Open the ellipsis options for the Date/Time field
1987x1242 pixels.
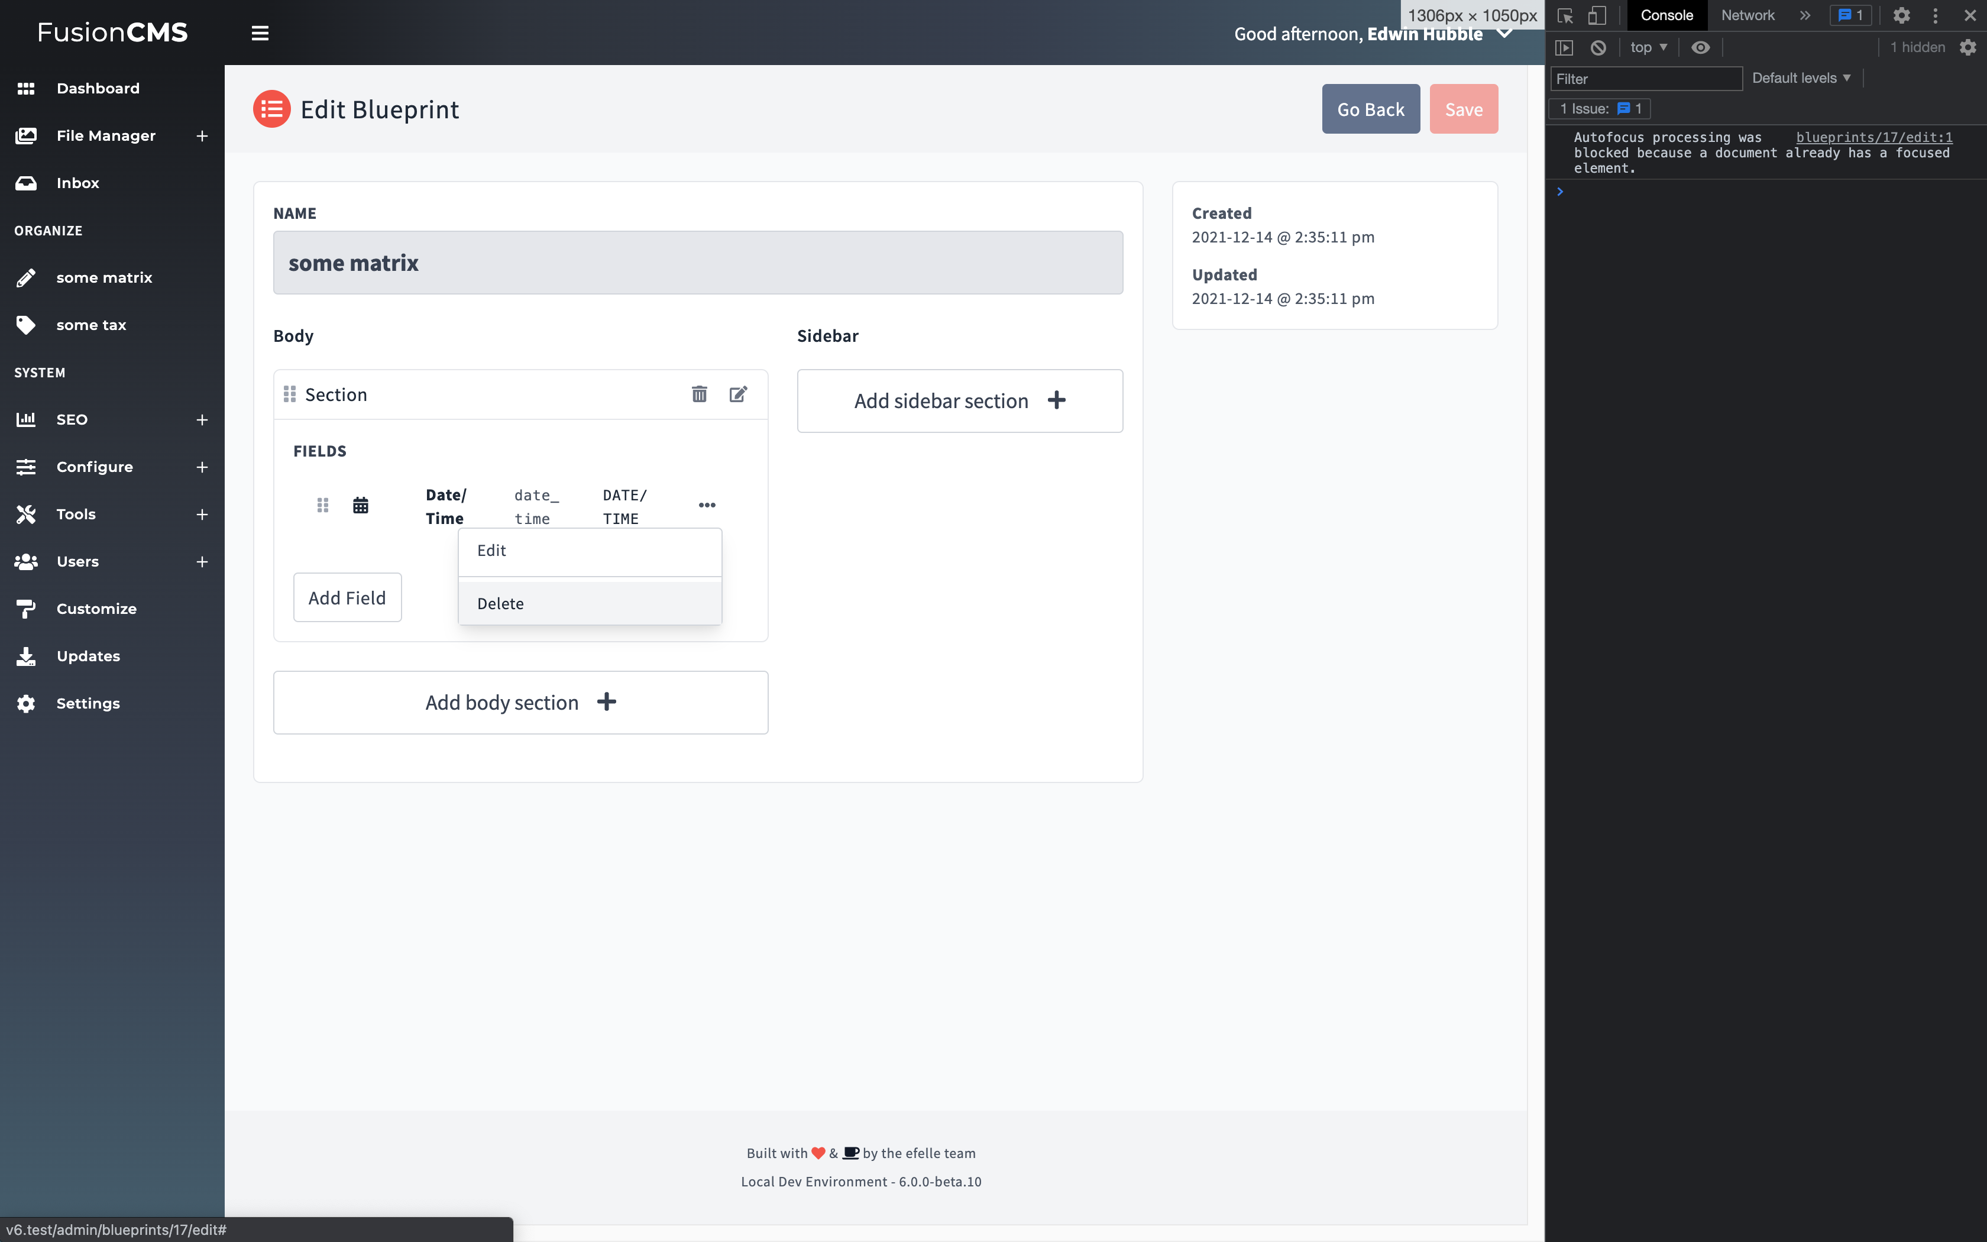click(707, 504)
